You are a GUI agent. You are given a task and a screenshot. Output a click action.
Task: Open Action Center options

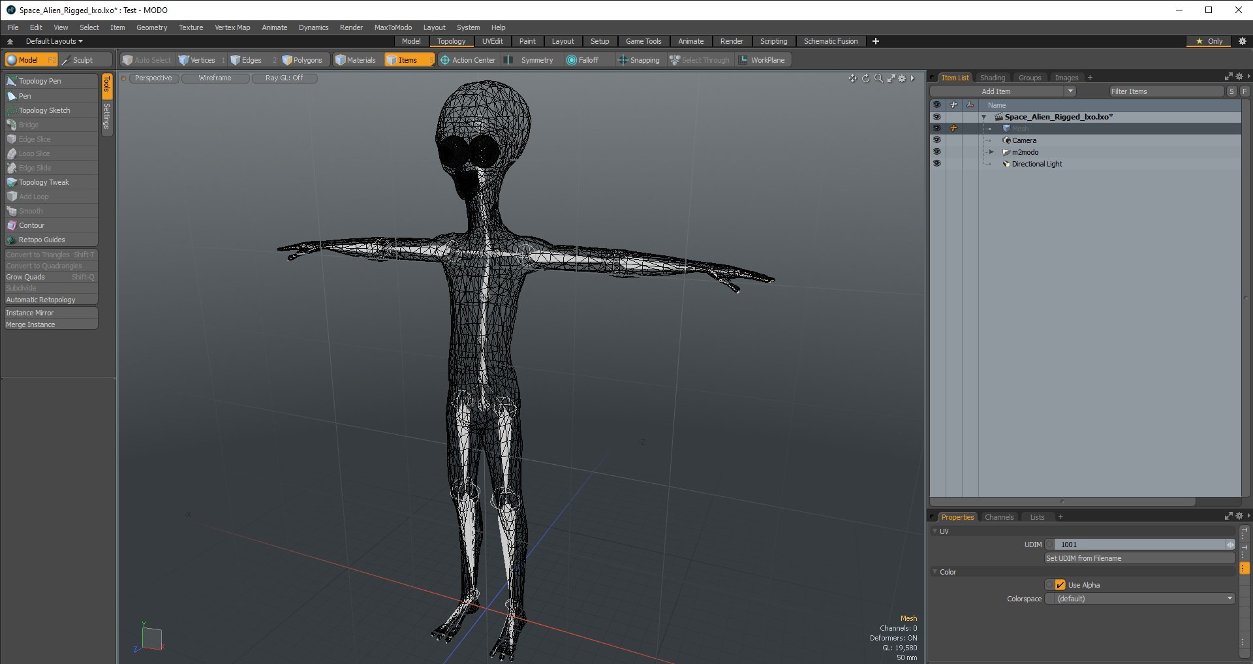pyautogui.click(x=468, y=60)
